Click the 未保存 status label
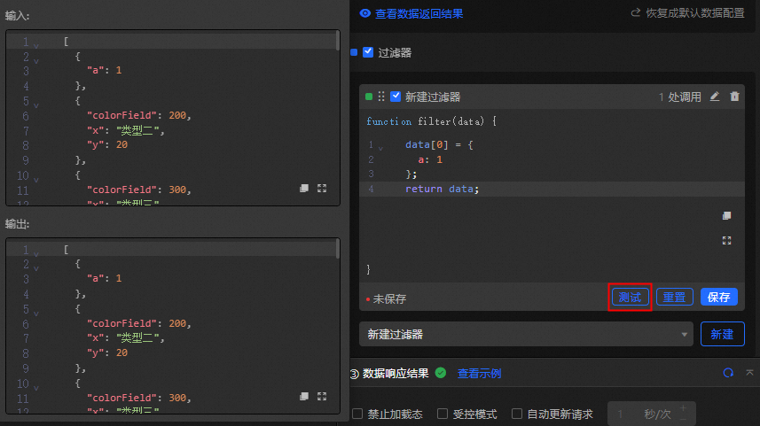Viewport: 760px width, 426px height. pos(389,298)
